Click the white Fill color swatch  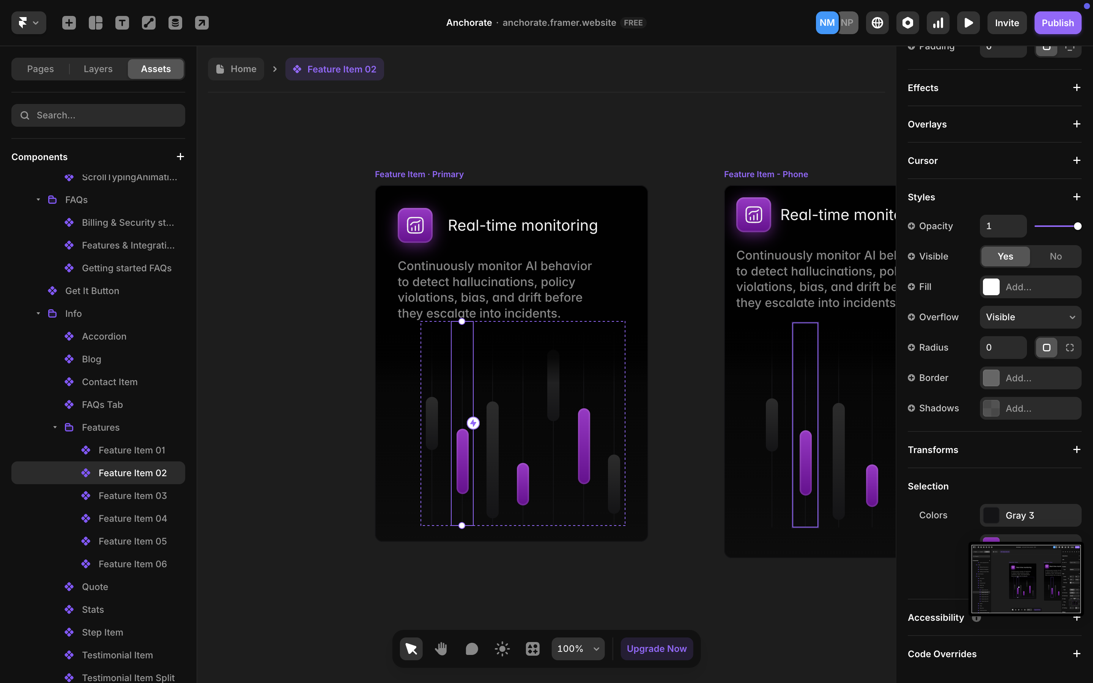(991, 287)
